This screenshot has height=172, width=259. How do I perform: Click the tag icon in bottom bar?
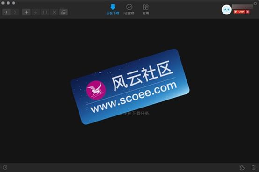[242, 168]
